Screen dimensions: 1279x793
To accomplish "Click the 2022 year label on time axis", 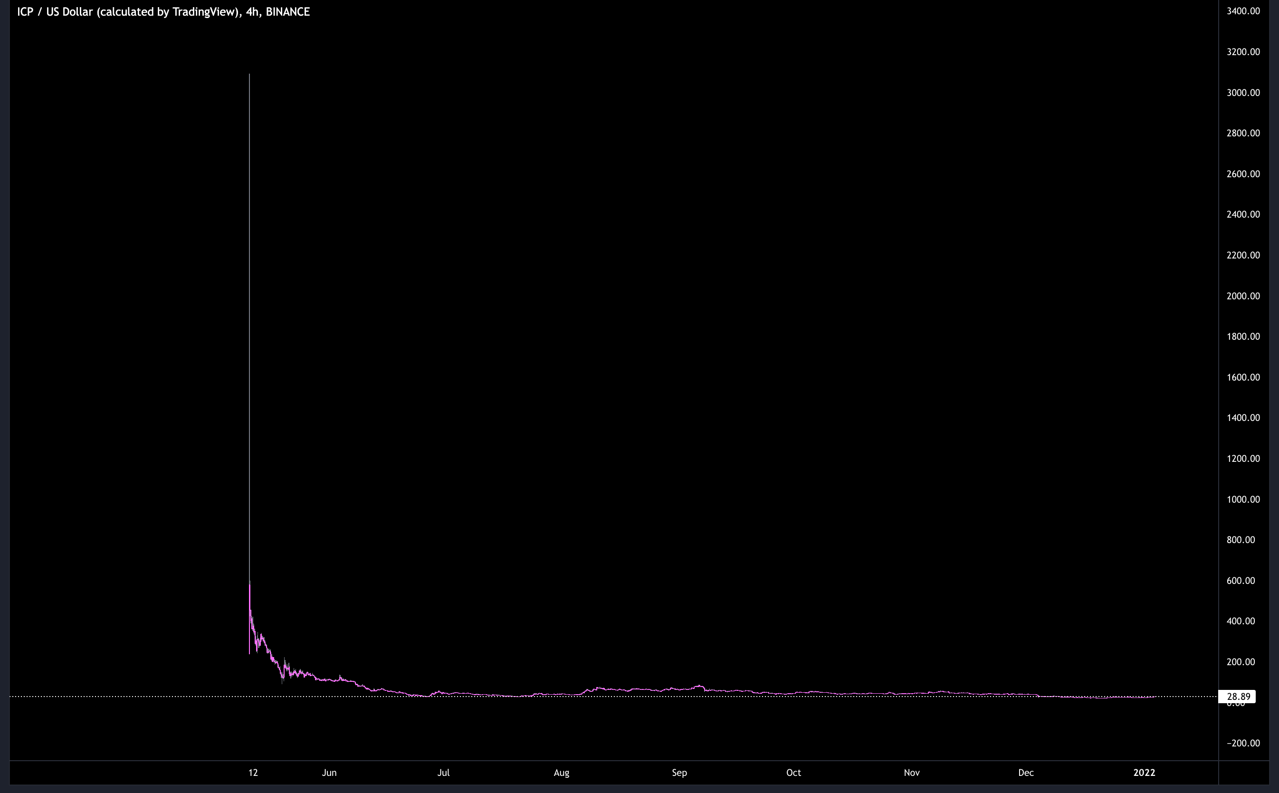I will point(1144,773).
